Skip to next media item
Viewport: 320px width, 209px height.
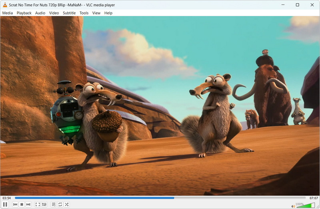click(28, 204)
